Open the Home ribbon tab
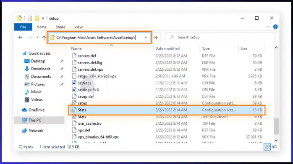 click(x=42, y=27)
